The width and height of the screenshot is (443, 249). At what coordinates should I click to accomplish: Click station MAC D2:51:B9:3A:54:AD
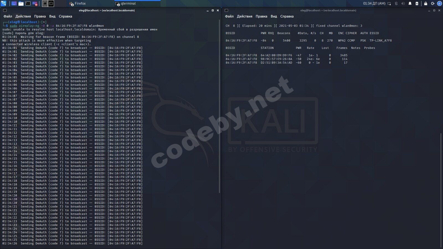[276, 63]
